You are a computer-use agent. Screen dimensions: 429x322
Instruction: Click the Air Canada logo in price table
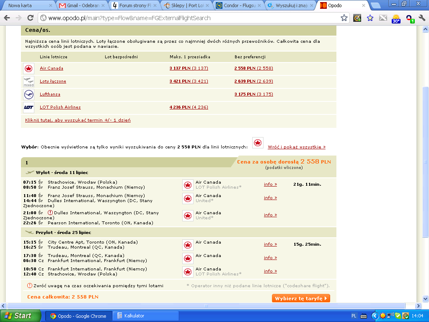tap(29, 68)
